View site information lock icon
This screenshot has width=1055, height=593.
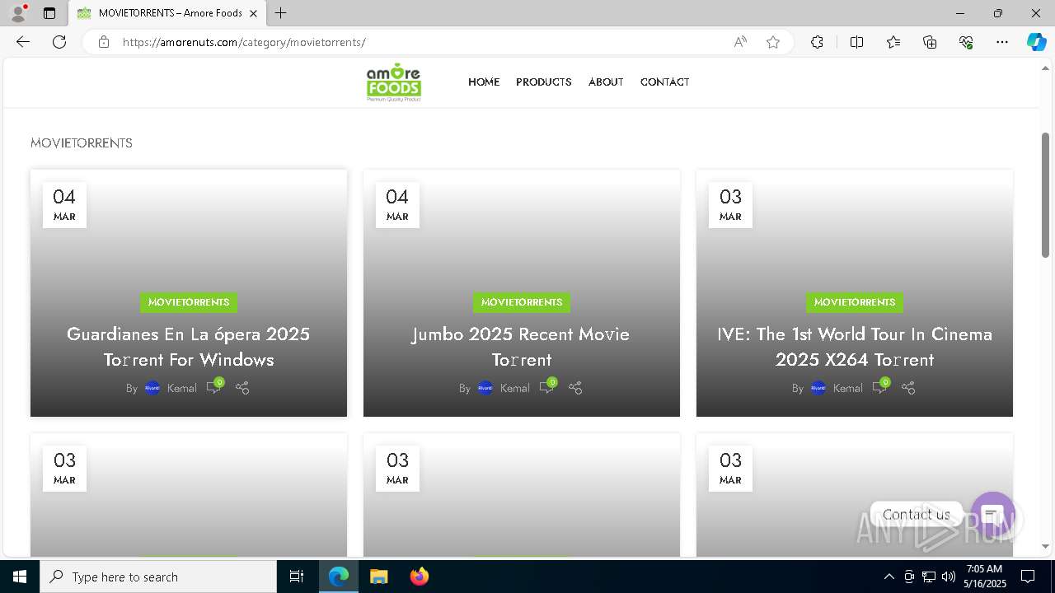103,42
